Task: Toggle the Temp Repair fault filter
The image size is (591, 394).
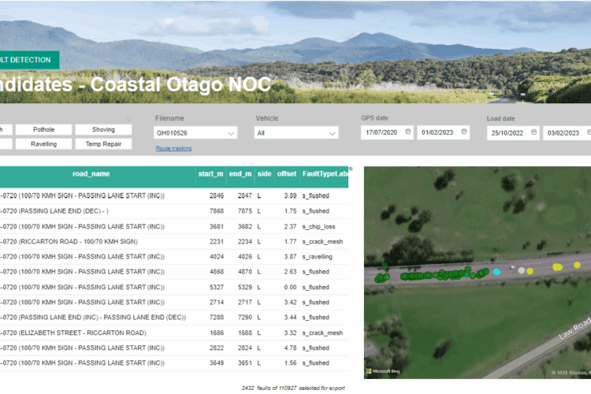Action: pyautogui.click(x=103, y=144)
